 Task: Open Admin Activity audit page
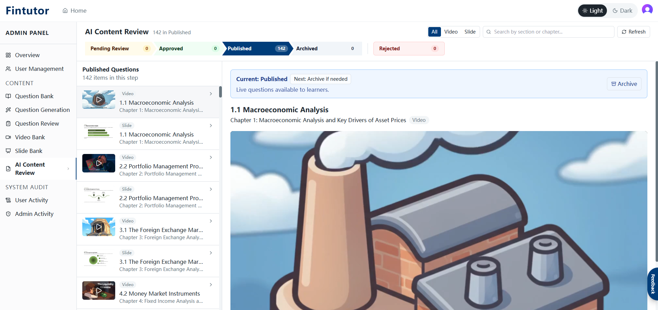coord(38,214)
